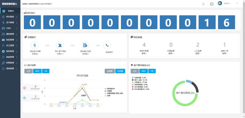Click the dark 已接通 peak point on 3/29
This screenshot has width=245, height=118.
pos(82,88)
